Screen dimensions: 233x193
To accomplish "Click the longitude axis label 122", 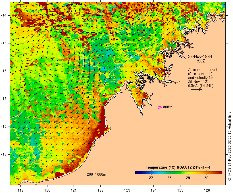I will click(x=100, y=190).
